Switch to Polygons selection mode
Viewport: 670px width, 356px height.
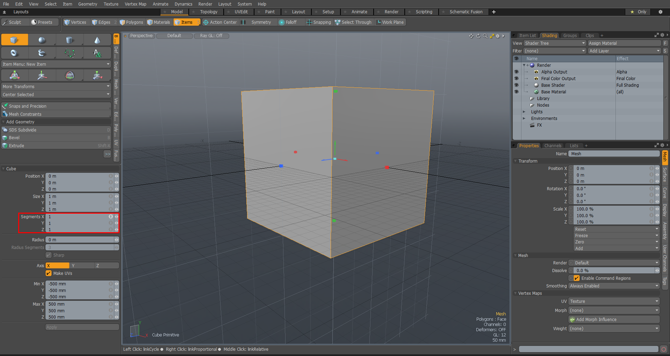131,22
